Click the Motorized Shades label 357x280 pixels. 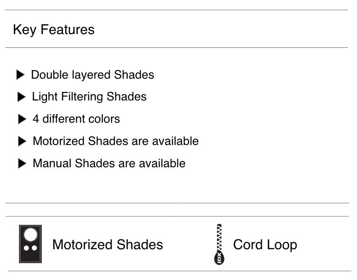tap(107, 244)
